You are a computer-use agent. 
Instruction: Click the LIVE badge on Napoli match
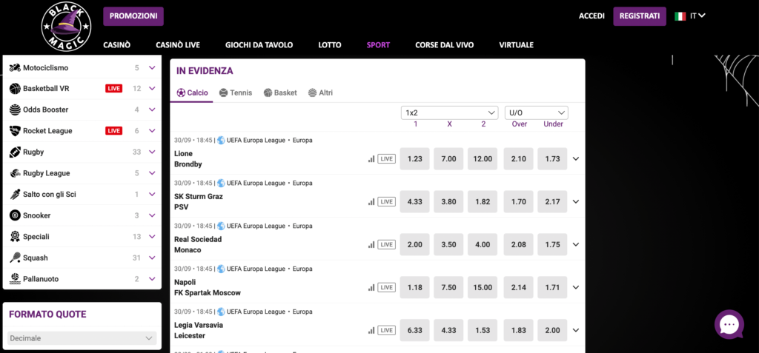click(x=386, y=287)
